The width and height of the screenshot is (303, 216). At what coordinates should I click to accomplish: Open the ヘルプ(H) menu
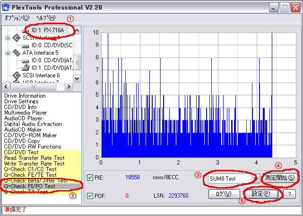click(45, 18)
